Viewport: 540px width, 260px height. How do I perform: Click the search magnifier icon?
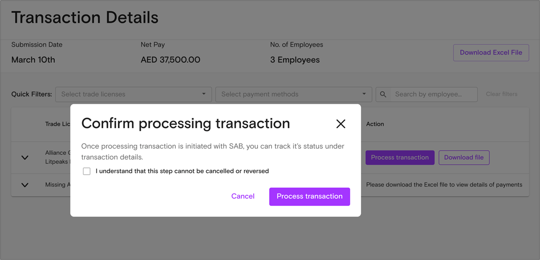[x=383, y=94]
